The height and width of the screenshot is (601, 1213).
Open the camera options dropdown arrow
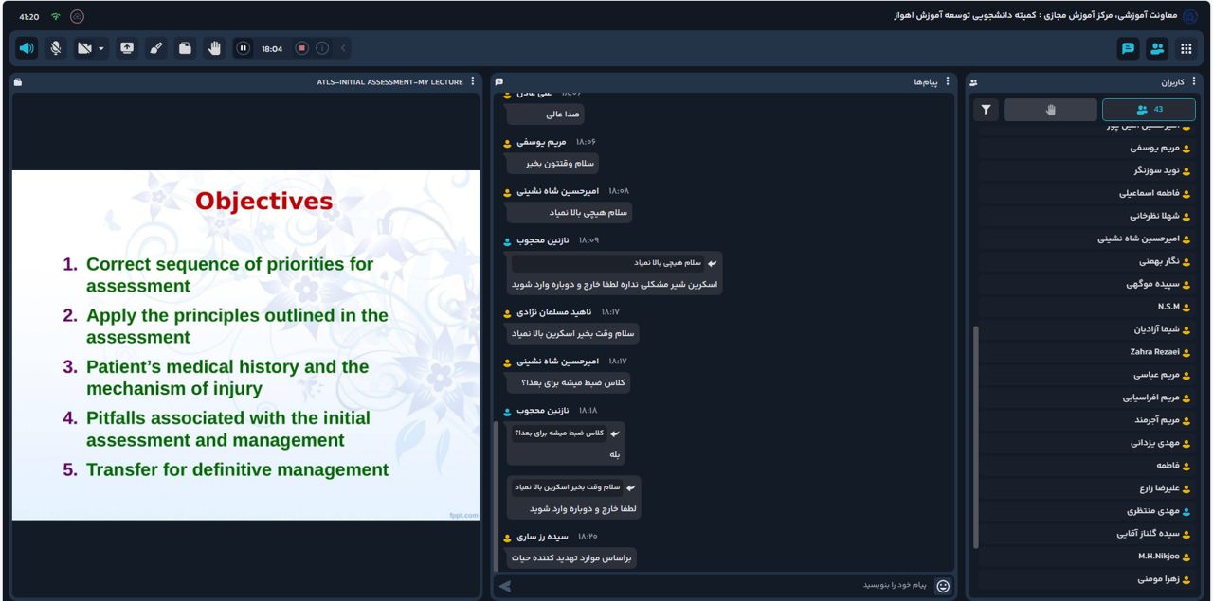click(x=100, y=48)
